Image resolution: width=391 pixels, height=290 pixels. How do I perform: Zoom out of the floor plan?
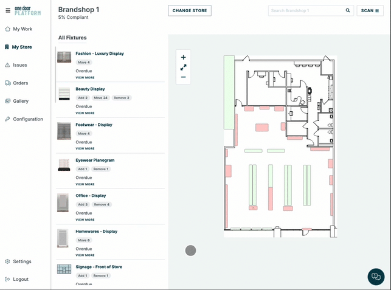[x=183, y=77]
